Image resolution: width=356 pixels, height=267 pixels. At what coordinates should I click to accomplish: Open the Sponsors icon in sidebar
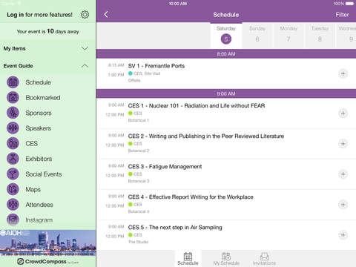coord(13,113)
